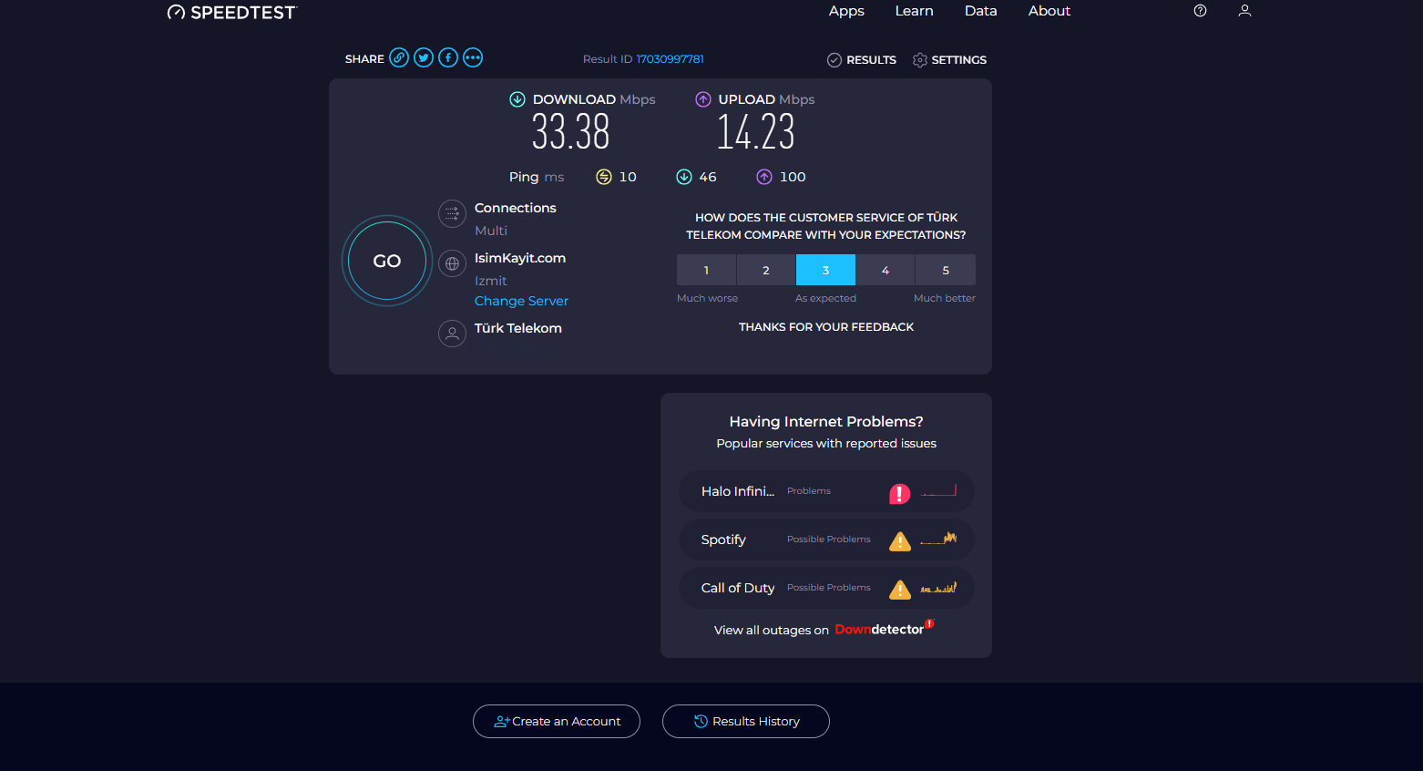Click the Having Internet Problems? heading
The image size is (1423, 771).
[x=826, y=421]
